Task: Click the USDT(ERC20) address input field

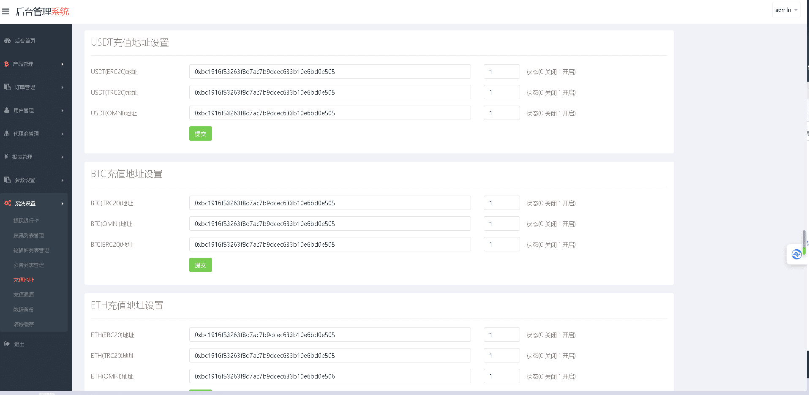Action: coord(330,71)
